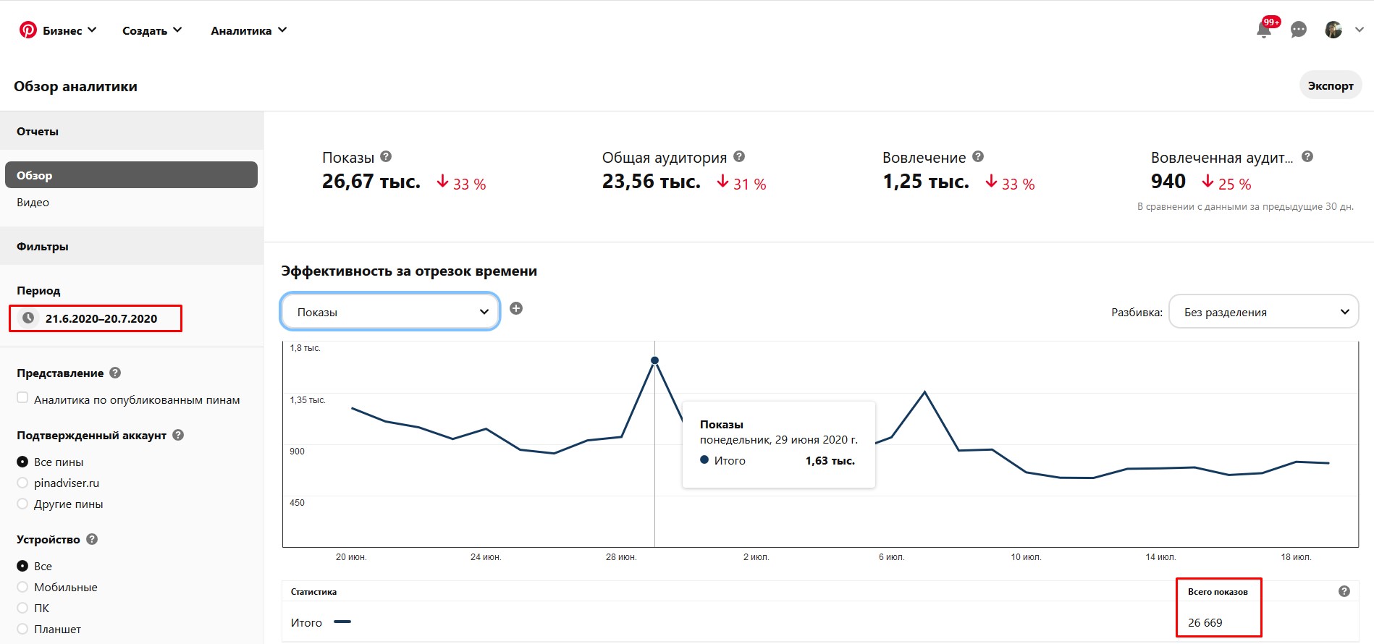Click help icon next to Показы
Viewport: 1374px width, 644px height.
[x=386, y=156]
